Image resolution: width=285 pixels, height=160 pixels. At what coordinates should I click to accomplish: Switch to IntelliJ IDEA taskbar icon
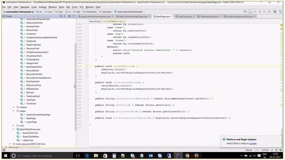click(x=178, y=156)
